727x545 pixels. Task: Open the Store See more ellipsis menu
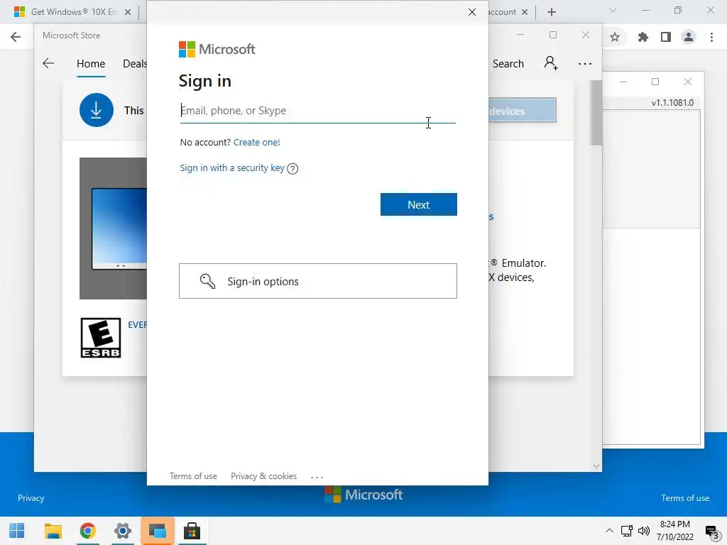tap(585, 63)
